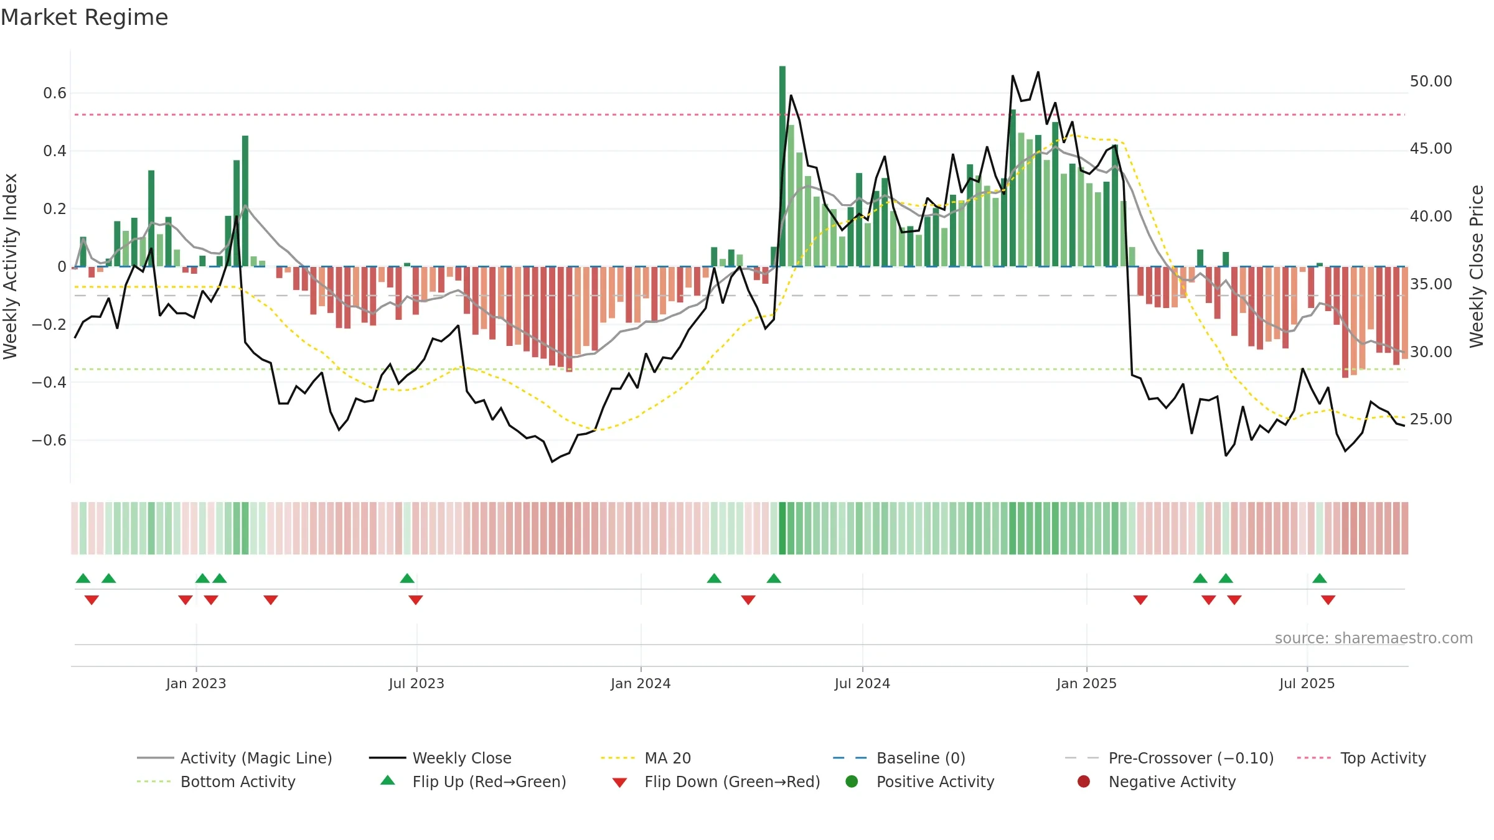Click the flip-up triangle just after Jul 2025

[x=1320, y=578]
